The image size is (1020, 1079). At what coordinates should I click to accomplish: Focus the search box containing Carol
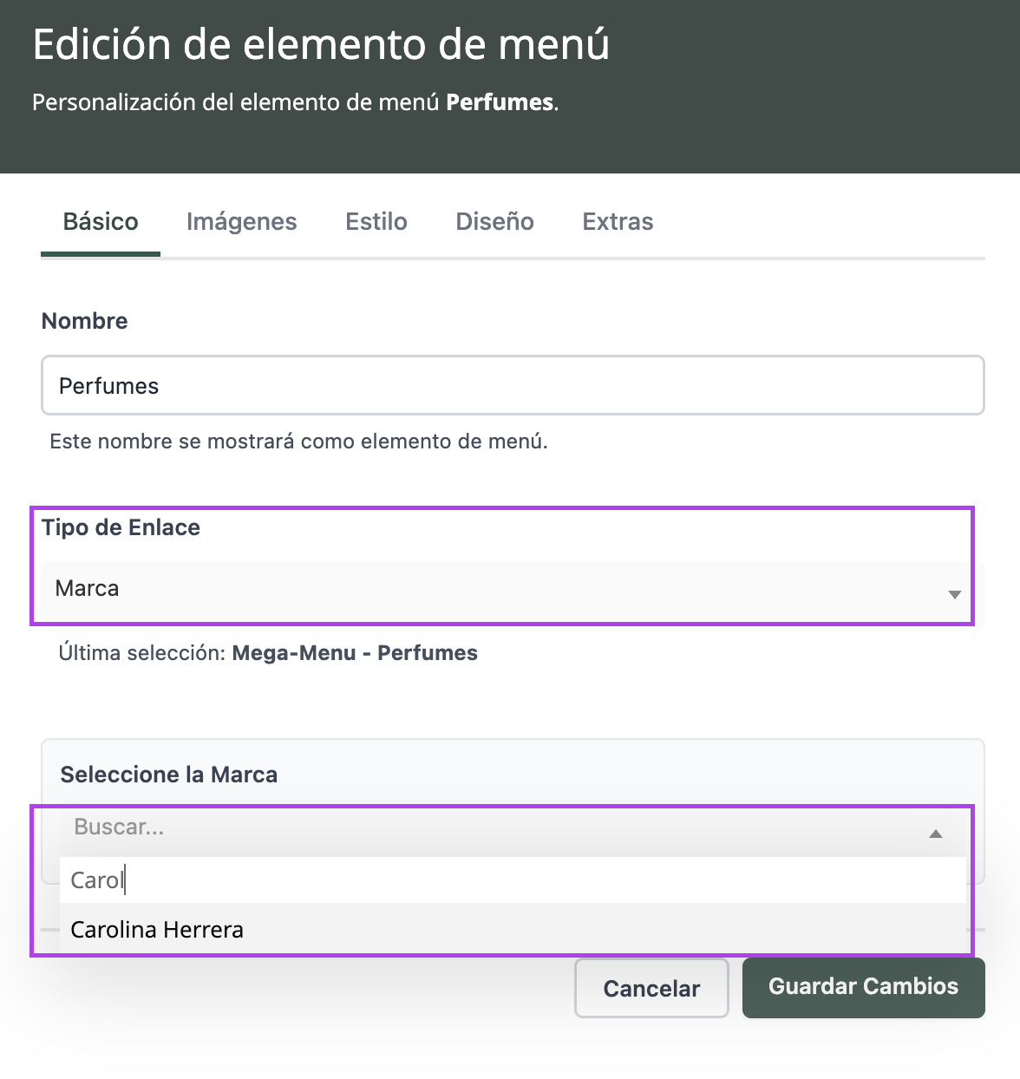click(x=512, y=880)
